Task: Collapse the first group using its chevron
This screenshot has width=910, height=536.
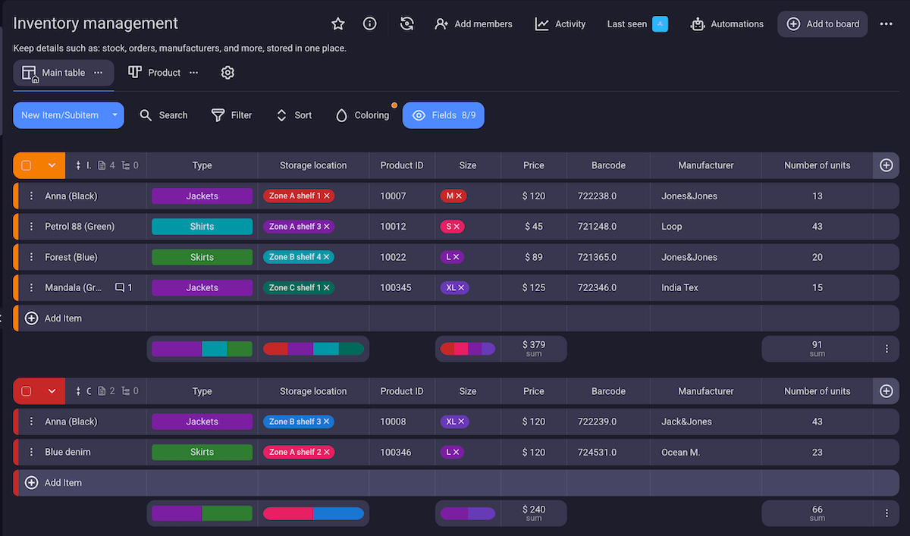Action: (50, 165)
